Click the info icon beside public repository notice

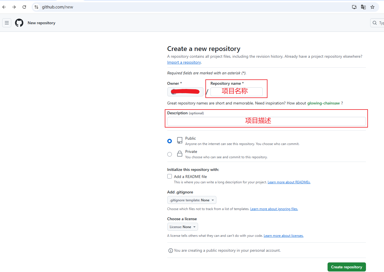[170, 251]
